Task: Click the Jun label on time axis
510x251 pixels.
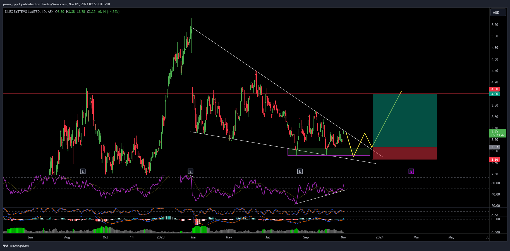Action: [x=30, y=237]
